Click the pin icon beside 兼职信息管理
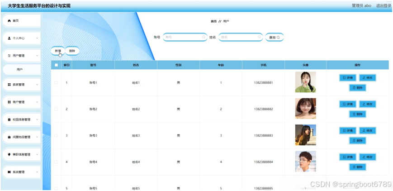 (9, 155)
